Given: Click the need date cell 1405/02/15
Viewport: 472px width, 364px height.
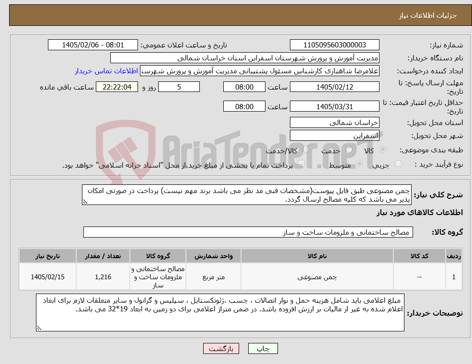Looking at the screenshot, I should [47, 277].
